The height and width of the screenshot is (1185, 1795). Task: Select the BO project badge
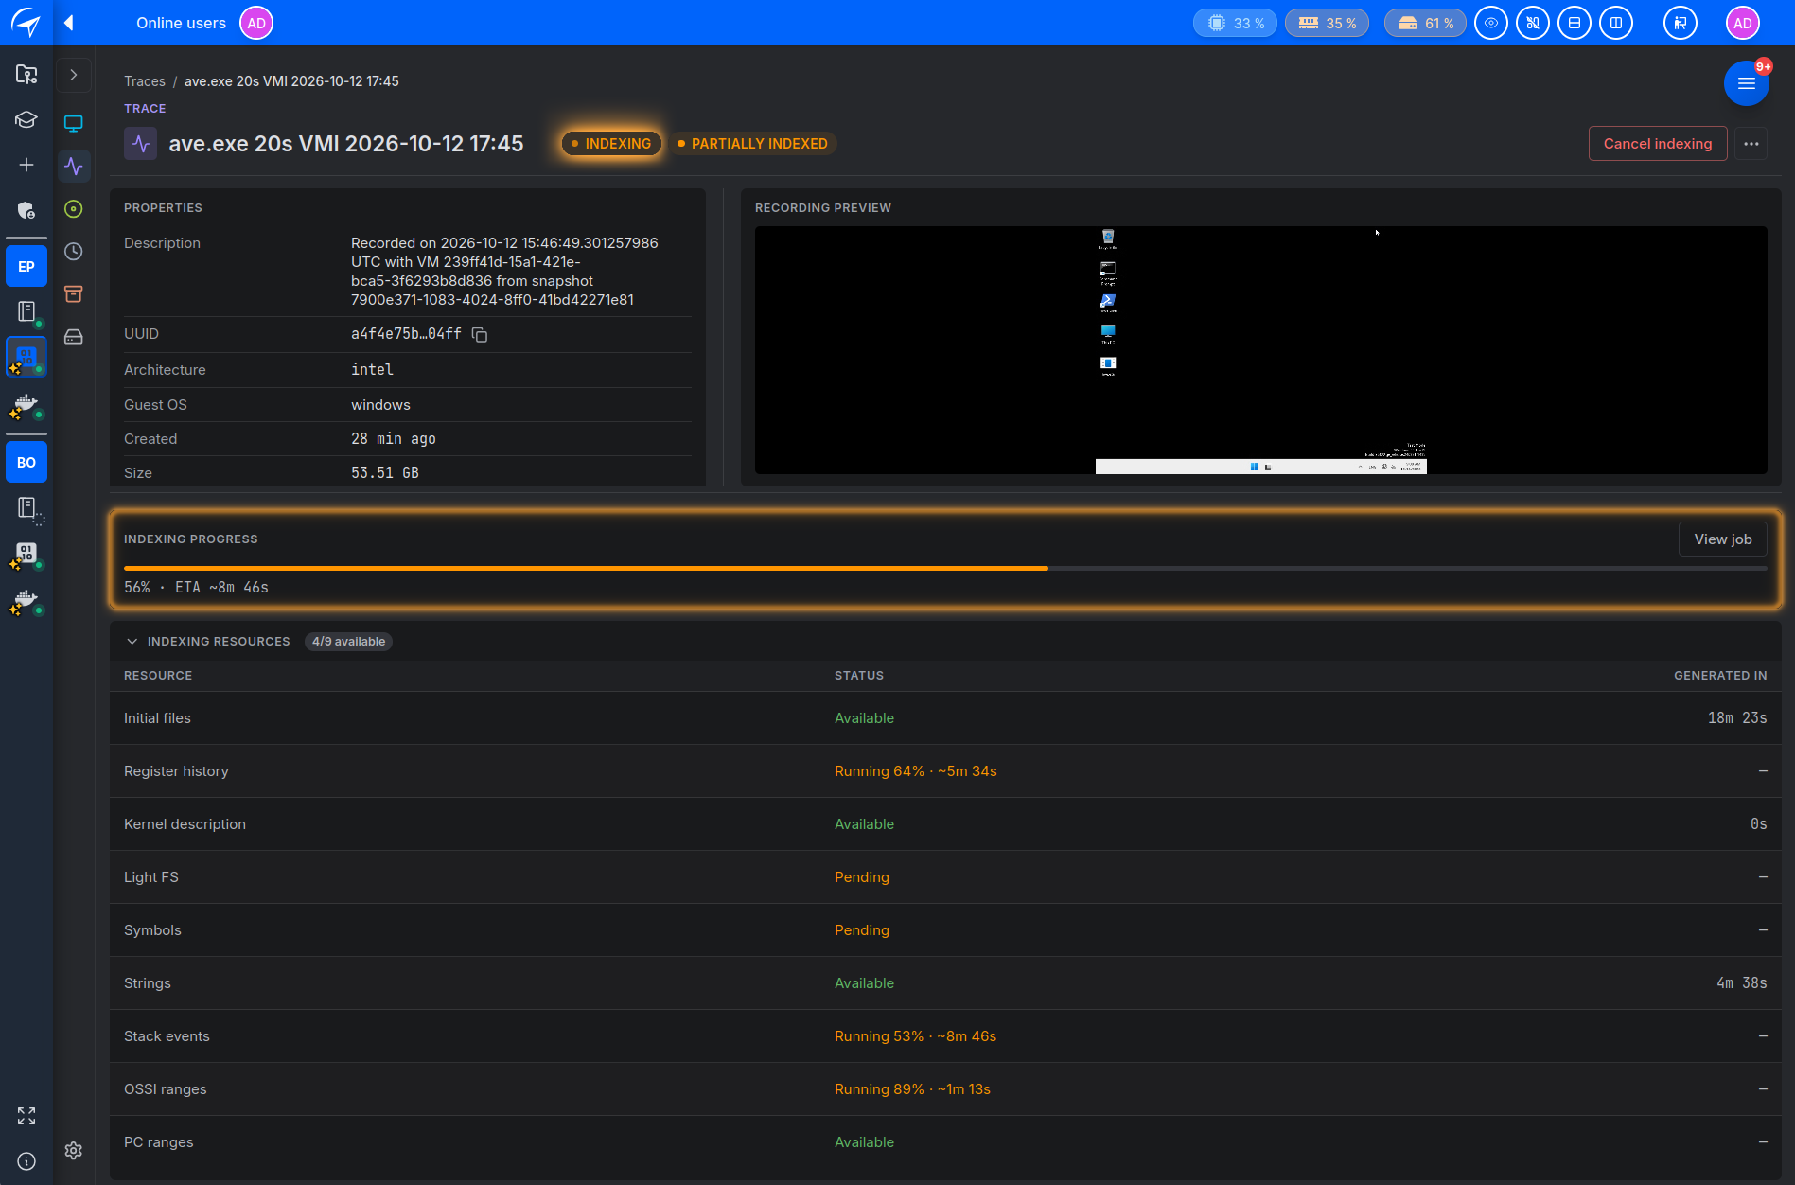[x=26, y=463]
